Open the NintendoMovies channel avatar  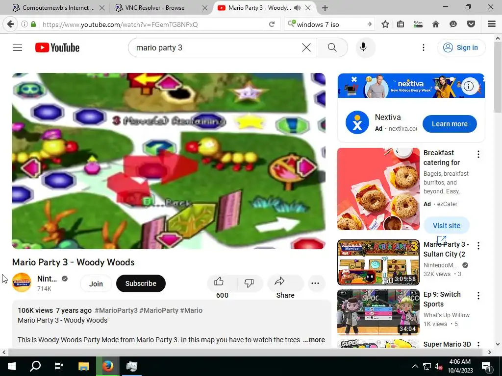click(22, 282)
